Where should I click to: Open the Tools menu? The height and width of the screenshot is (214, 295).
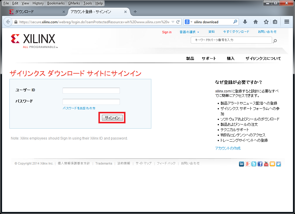point(88,3)
